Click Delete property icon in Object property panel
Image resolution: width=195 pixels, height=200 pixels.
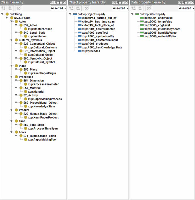click(x=86, y=8)
